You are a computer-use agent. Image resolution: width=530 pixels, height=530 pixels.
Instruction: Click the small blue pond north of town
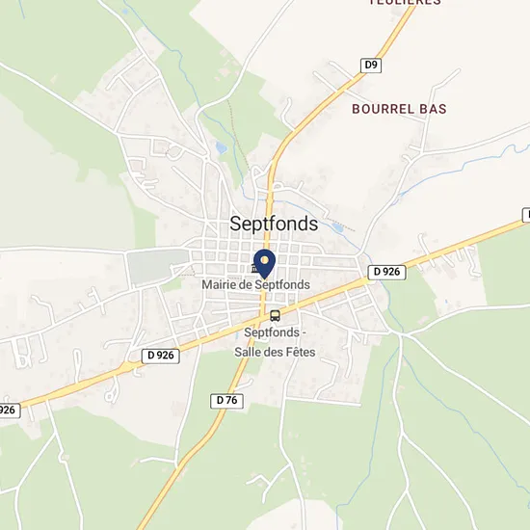pyautogui.click(x=222, y=148)
